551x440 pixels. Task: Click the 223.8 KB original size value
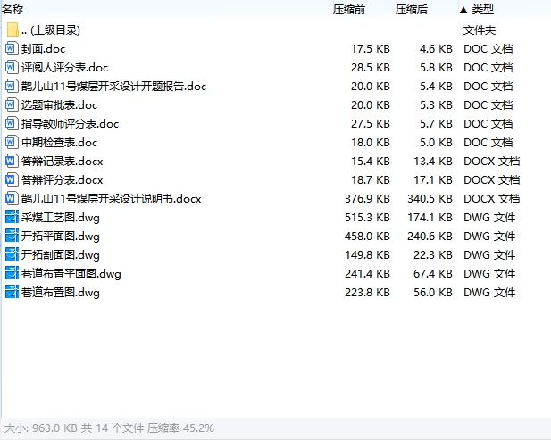(367, 293)
